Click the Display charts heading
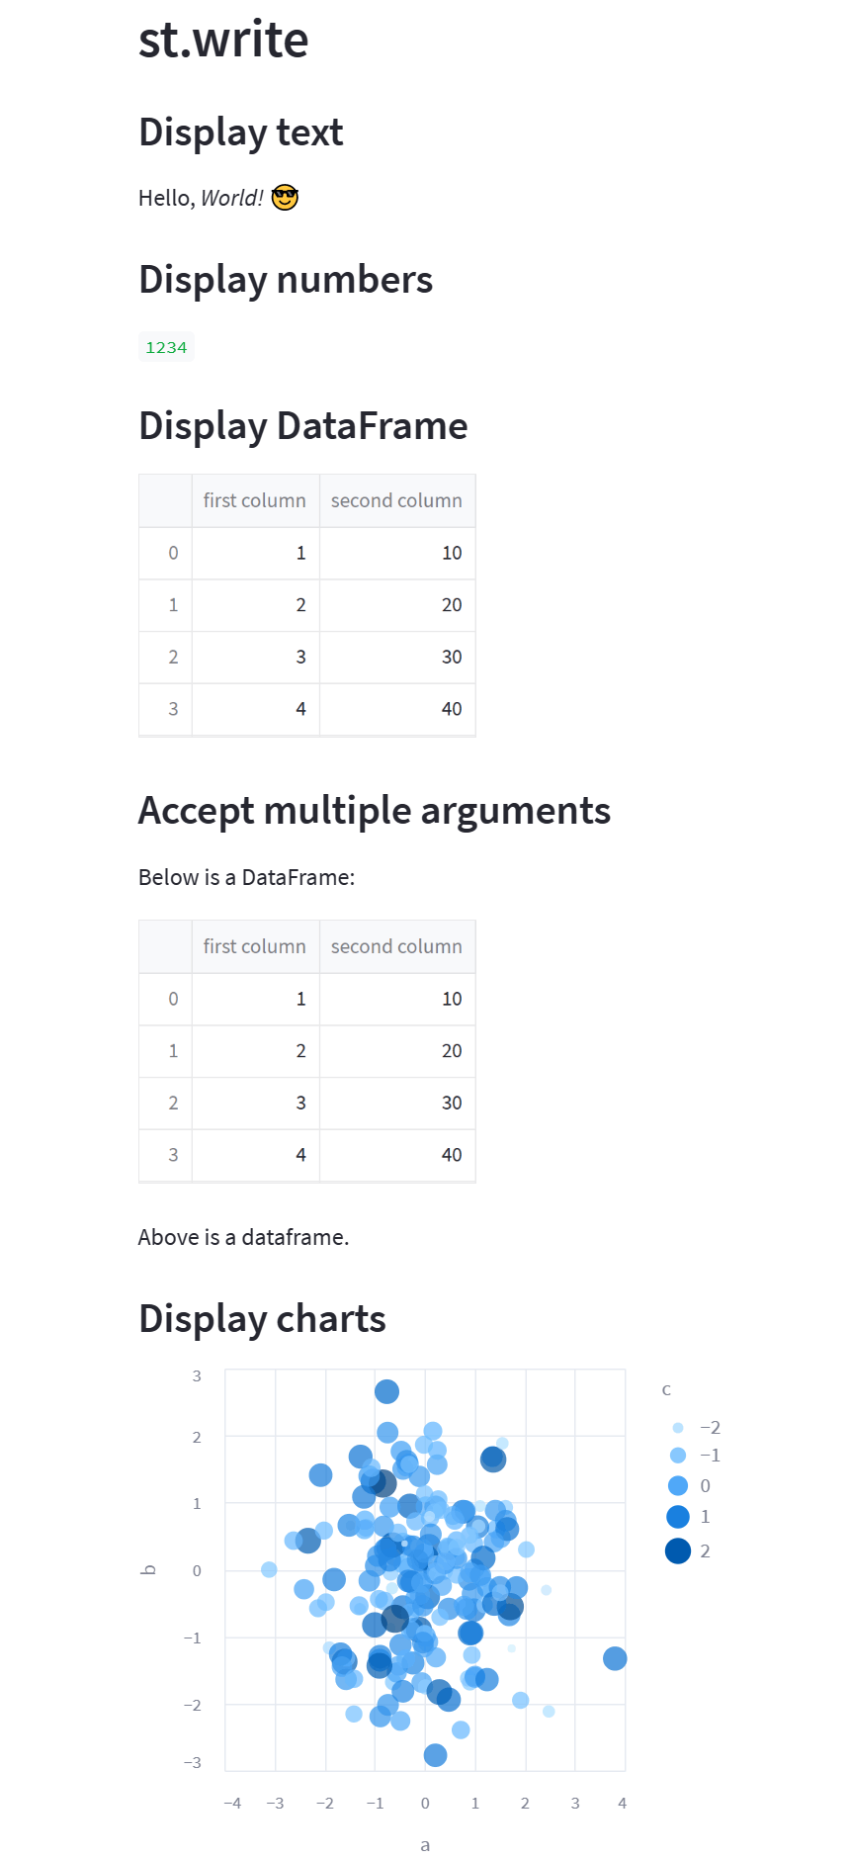 coord(262,1319)
